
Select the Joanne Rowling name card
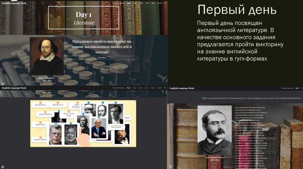(45, 114)
